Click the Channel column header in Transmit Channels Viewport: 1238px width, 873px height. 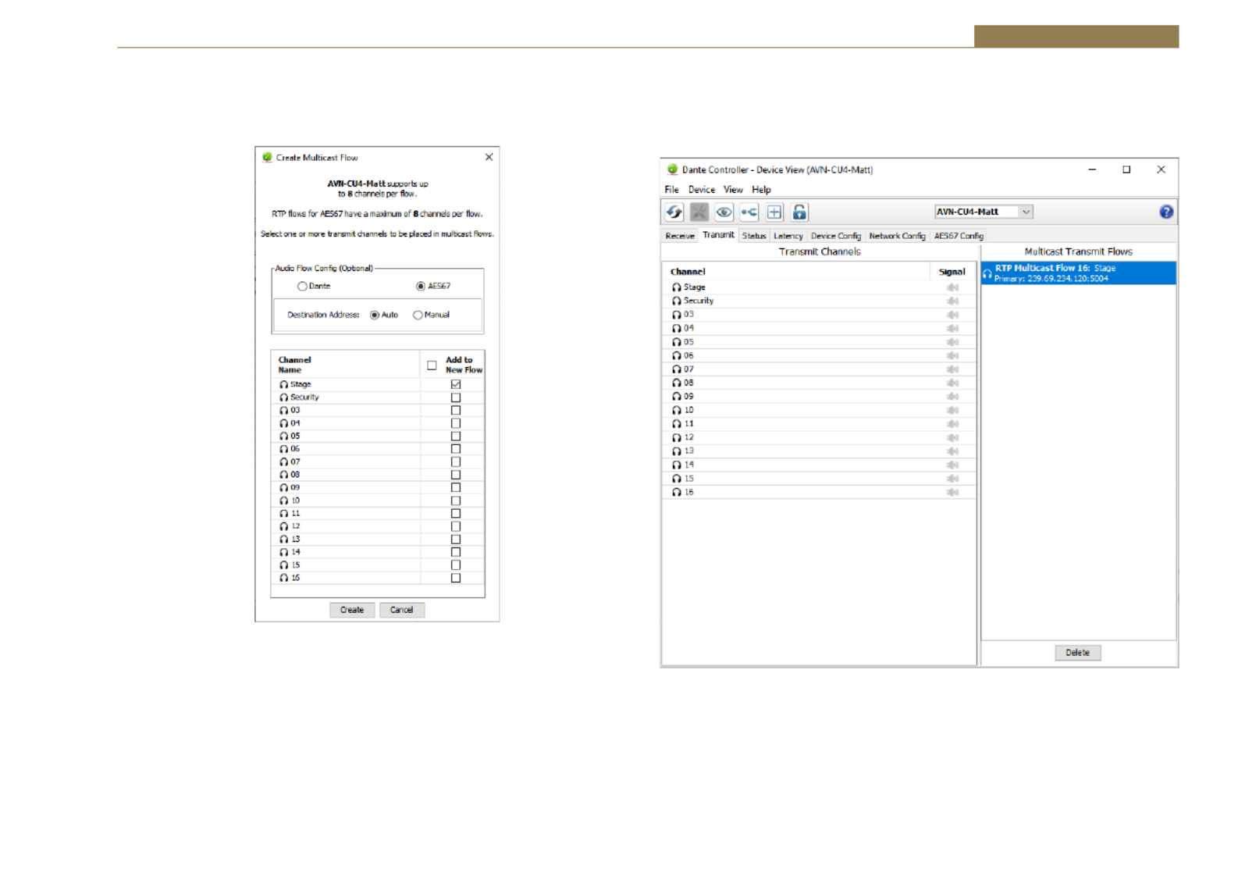click(x=796, y=272)
